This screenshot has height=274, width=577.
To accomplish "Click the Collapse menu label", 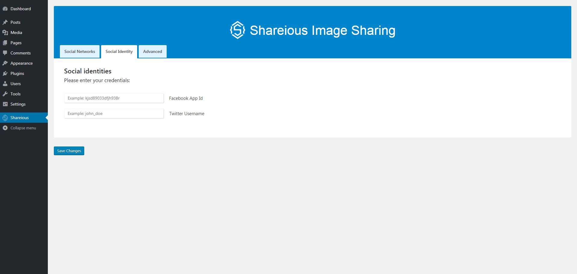I will point(23,128).
